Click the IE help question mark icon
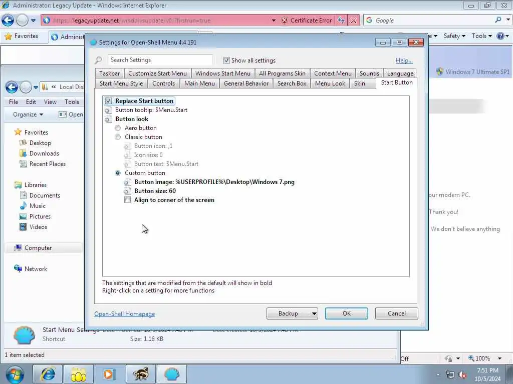The height and width of the screenshot is (384, 513). [500, 36]
